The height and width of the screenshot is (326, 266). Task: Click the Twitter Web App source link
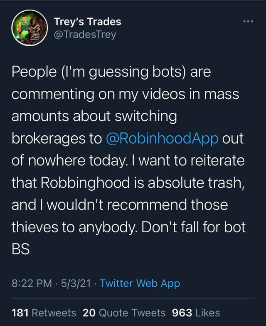pyautogui.click(x=140, y=284)
